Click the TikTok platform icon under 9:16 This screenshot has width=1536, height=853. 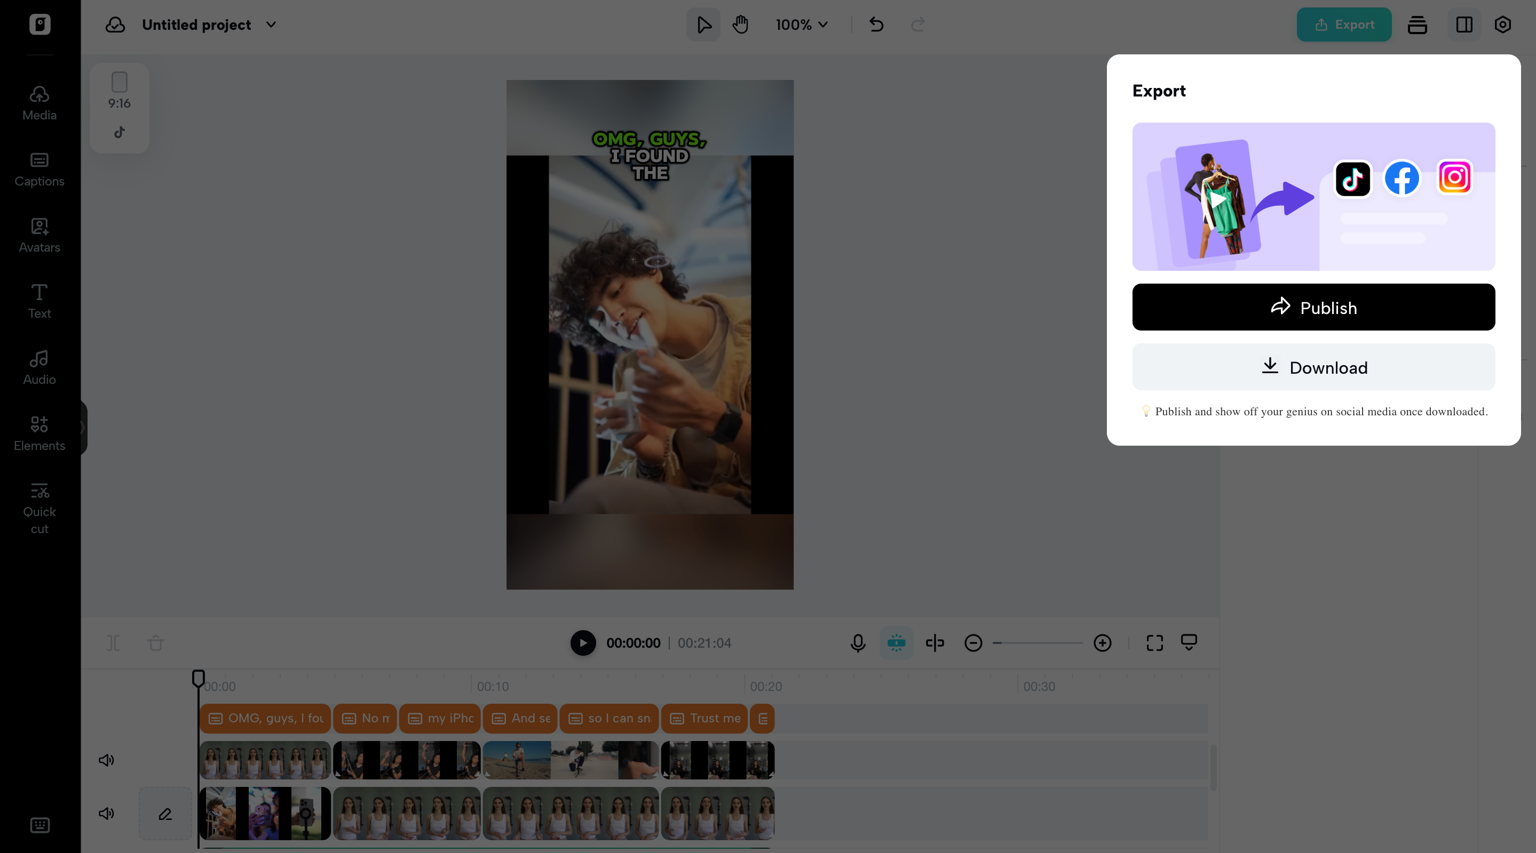click(x=119, y=132)
